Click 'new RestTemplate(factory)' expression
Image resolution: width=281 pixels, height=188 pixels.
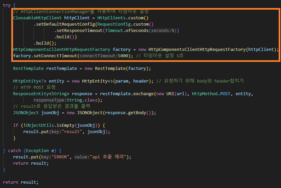tap(117, 69)
